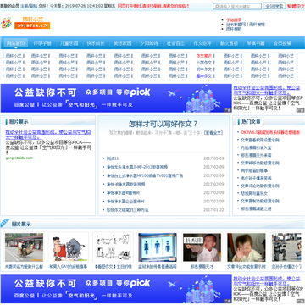305x305 pixels.
Task: Open the 怀孕手册 nav item
Action: (x=42, y=43)
